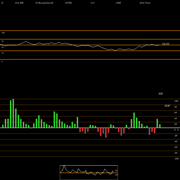Image resolution: width=180 pixels, height=180 pixels.
Task: Click the 12 value in mini chart
Action: click(x=116, y=171)
